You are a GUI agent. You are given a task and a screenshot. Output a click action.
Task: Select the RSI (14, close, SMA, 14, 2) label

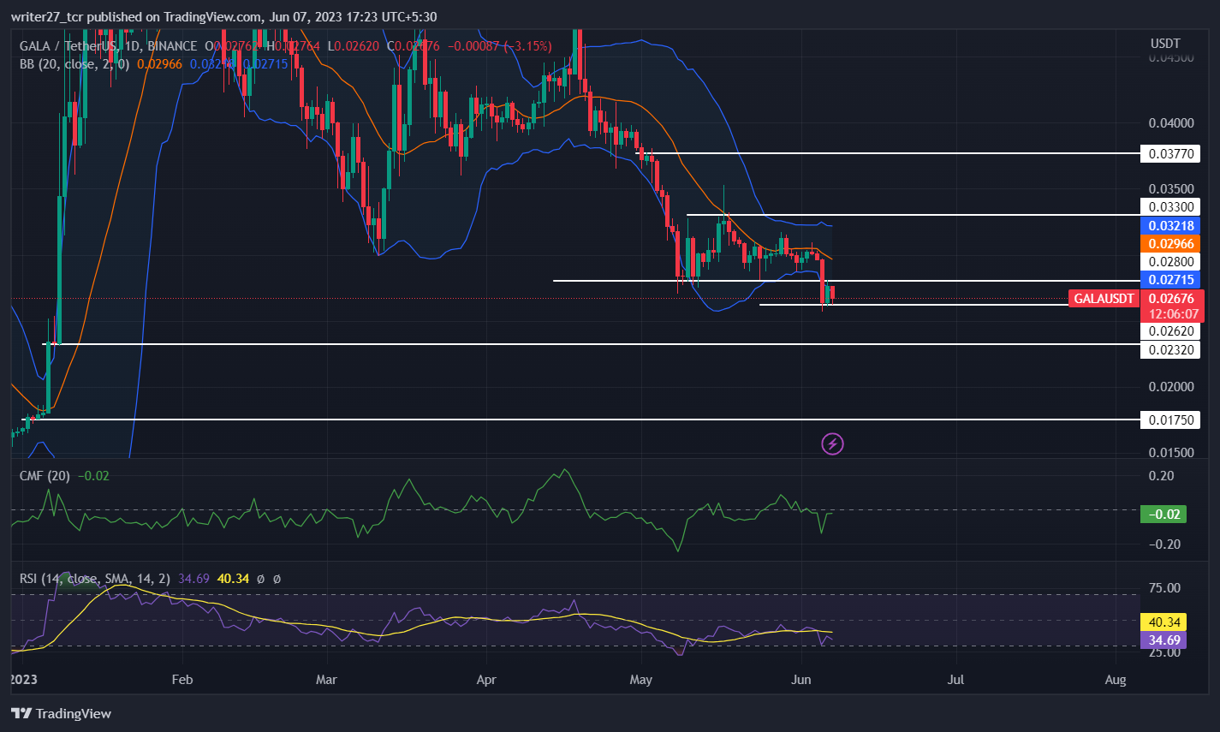[95, 579]
